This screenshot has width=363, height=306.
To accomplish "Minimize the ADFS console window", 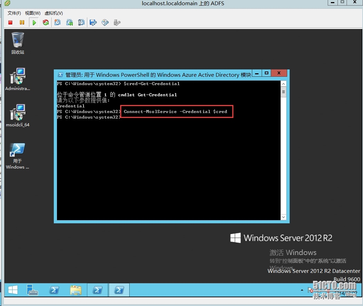I will [x=333, y=2].
